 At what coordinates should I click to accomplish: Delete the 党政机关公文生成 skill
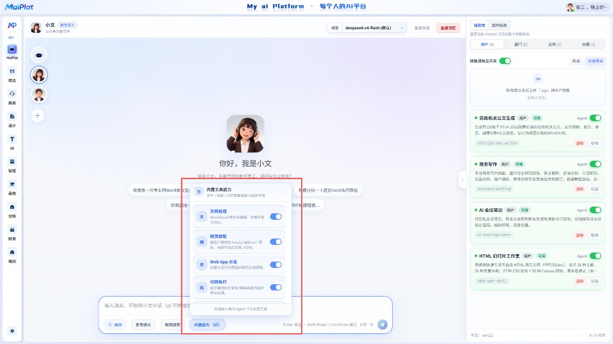point(579,143)
